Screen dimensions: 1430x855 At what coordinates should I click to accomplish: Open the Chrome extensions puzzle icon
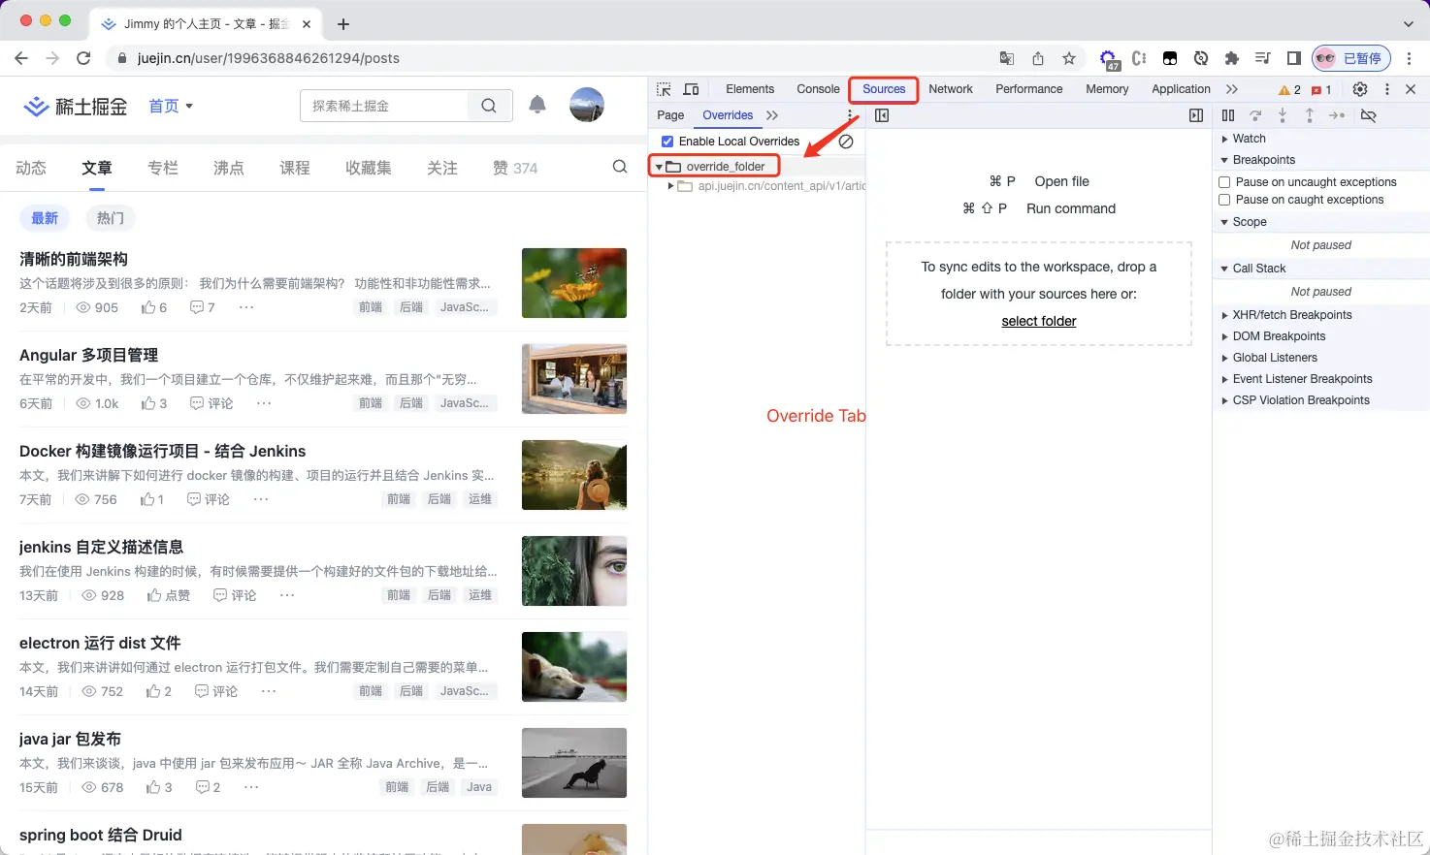click(1232, 58)
